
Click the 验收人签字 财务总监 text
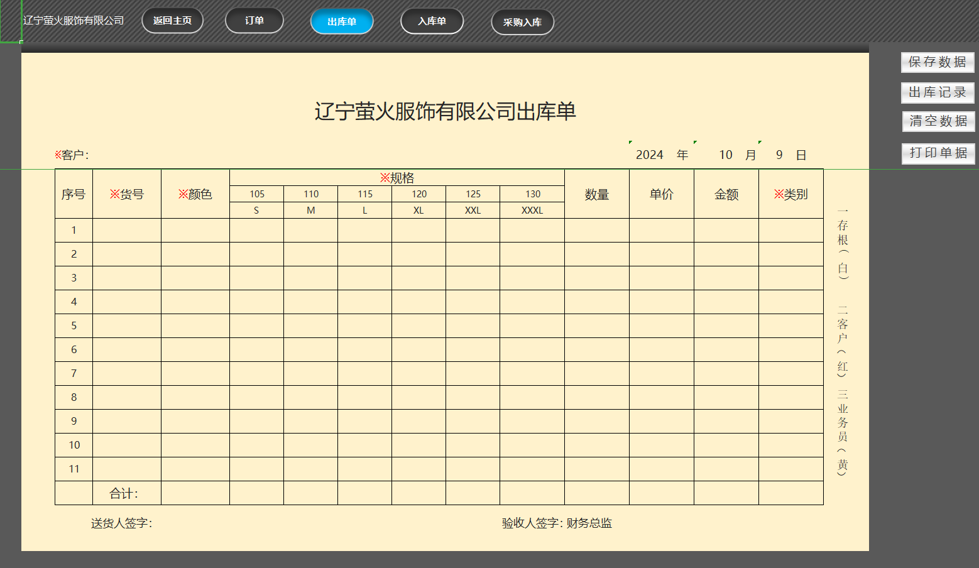click(x=557, y=523)
